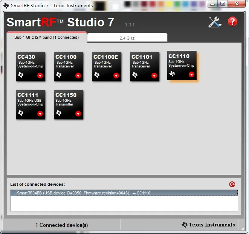Click the TI logo on CC430 tile
The image size is (249, 234).
pos(21,75)
